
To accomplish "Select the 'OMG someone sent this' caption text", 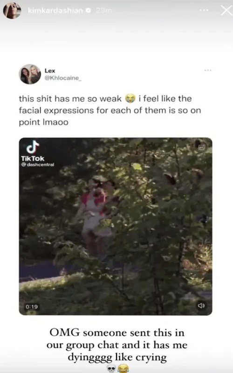I will click(x=117, y=345).
